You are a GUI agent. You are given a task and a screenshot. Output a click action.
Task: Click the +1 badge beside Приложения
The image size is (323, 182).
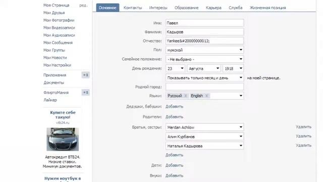pyautogui.click(x=85, y=75)
